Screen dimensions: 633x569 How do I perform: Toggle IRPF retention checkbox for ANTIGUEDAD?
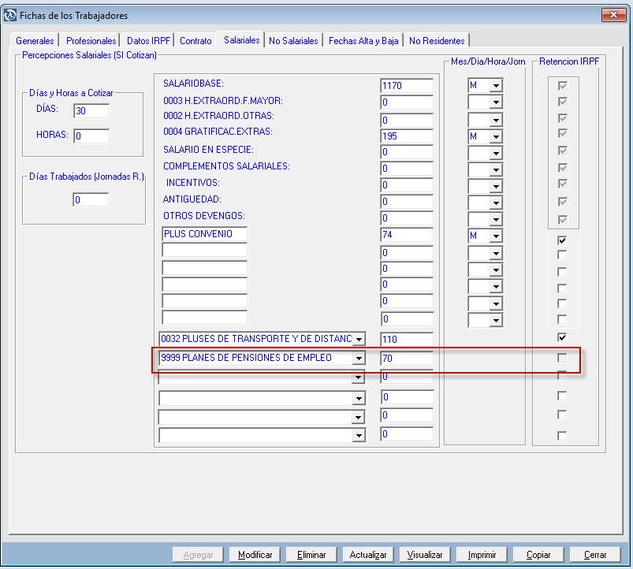click(562, 202)
